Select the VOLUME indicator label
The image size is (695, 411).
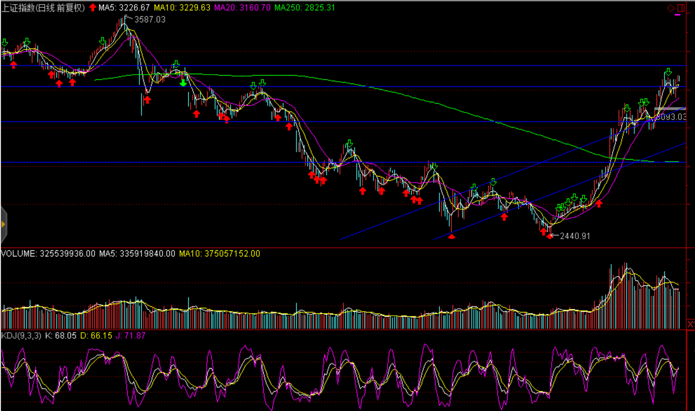[19, 254]
